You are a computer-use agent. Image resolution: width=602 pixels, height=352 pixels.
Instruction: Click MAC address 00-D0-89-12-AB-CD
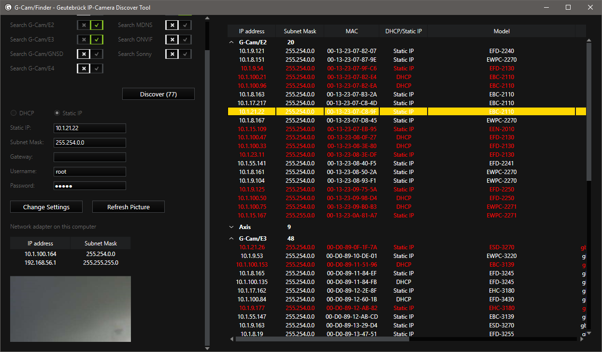[x=352, y=317]
